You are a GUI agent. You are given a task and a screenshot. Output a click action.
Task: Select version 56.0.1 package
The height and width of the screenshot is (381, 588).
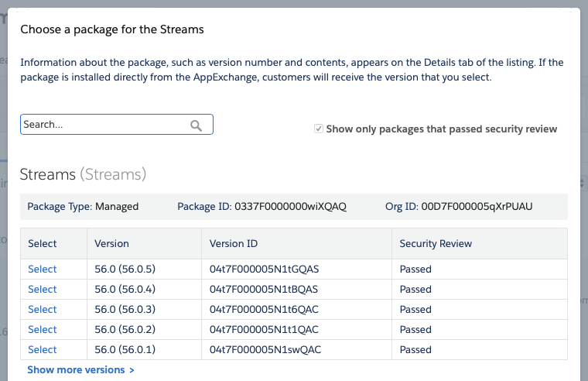coord(42,350)
